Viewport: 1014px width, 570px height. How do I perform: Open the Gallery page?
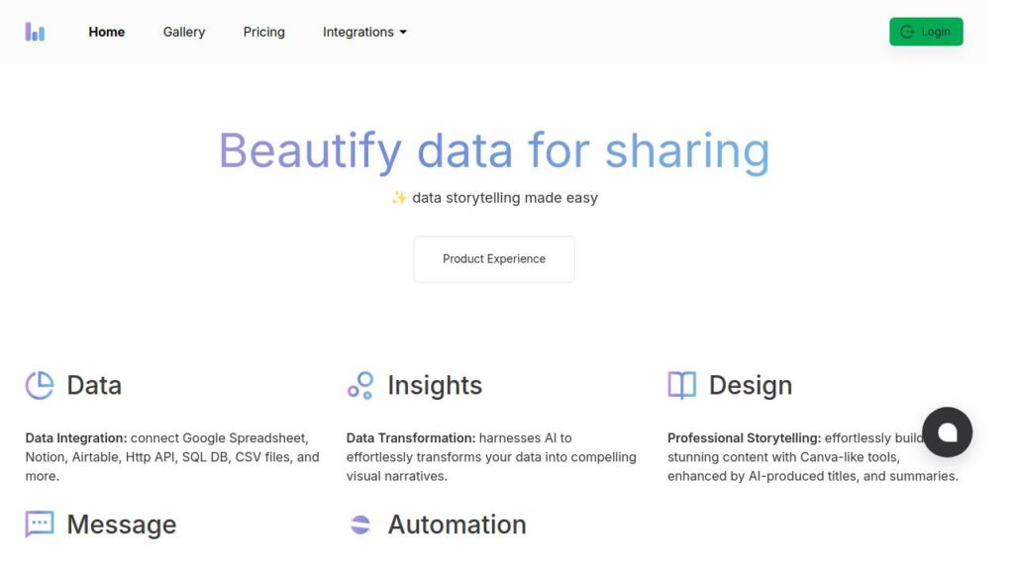tap(184, 32)
